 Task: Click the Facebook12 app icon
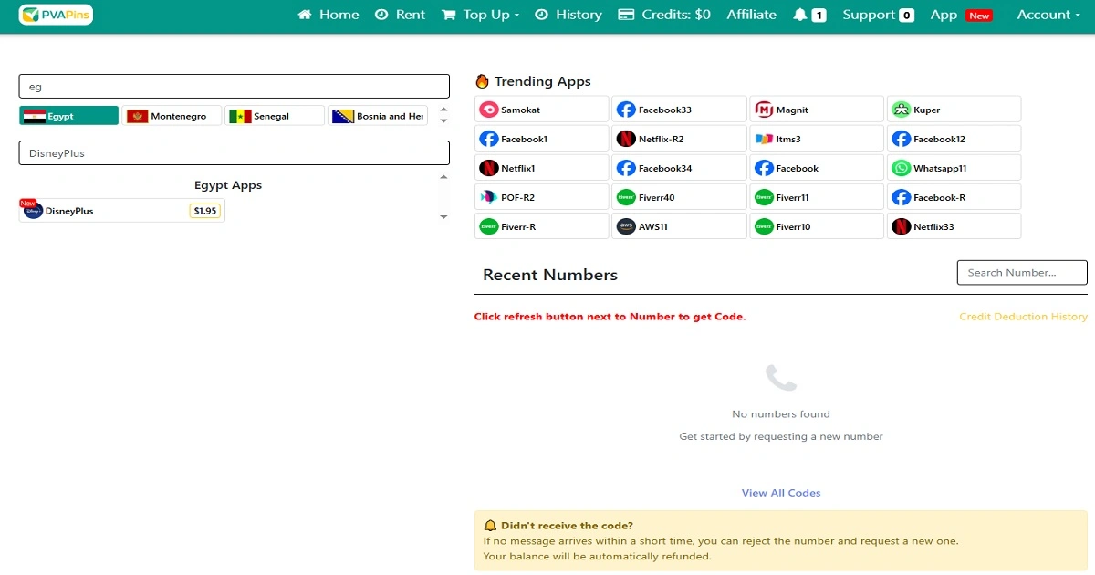tap(902, 139)
